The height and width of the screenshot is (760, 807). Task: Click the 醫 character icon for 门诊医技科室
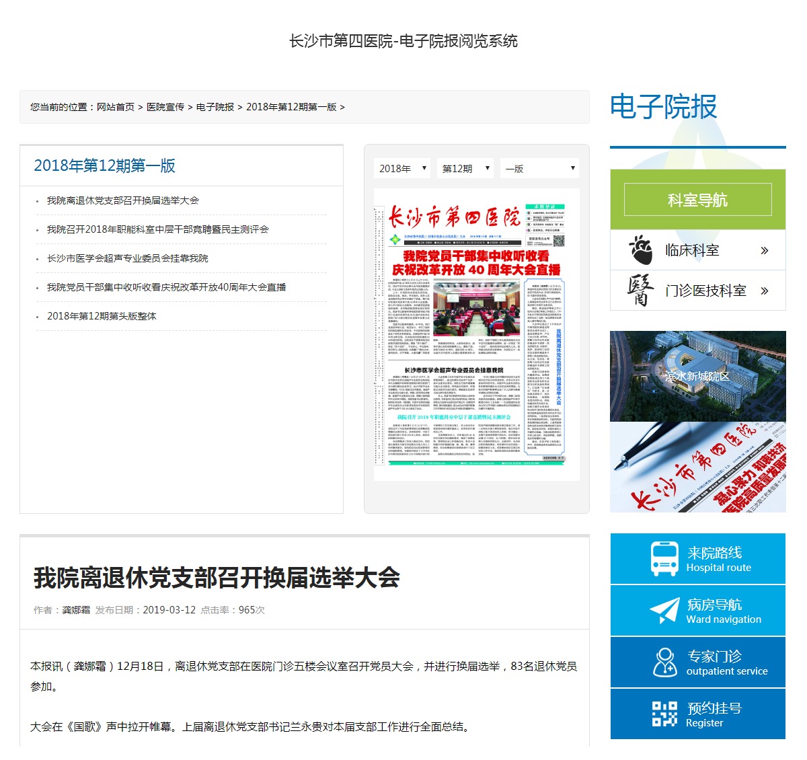[640, 291]
